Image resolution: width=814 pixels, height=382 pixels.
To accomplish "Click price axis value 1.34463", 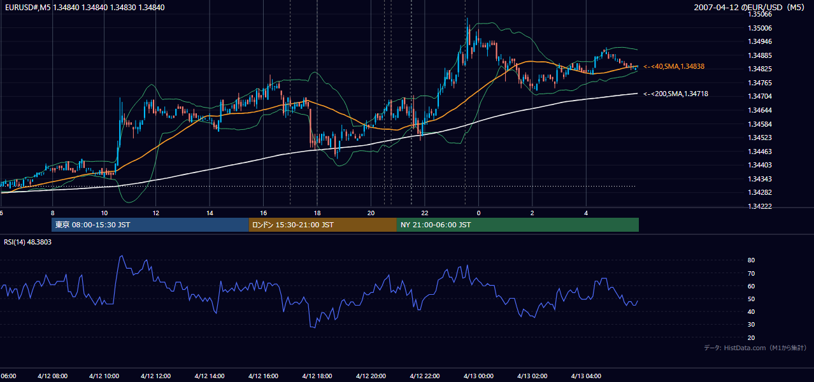I will tap(760, 152).
